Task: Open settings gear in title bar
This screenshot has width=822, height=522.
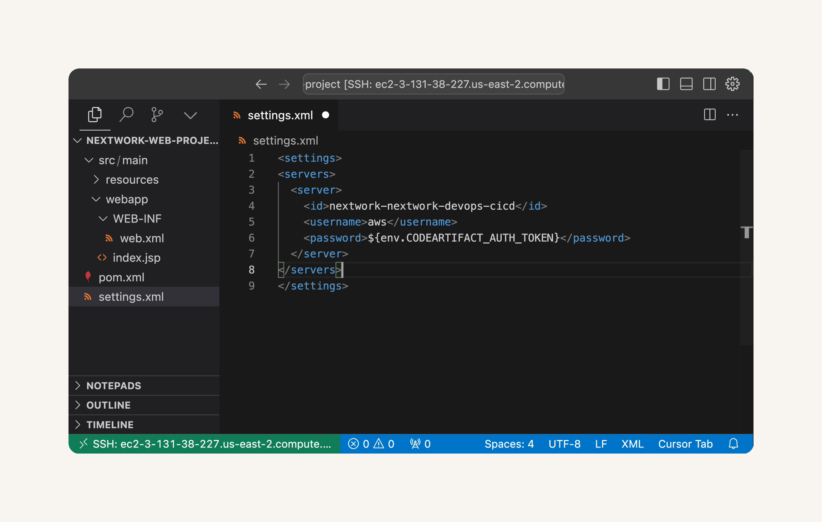Action: 732,84
